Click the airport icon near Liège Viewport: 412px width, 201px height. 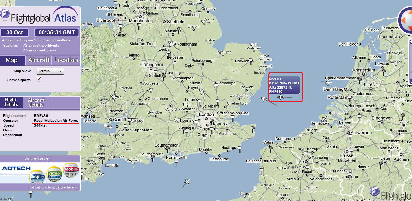(381, 165)
